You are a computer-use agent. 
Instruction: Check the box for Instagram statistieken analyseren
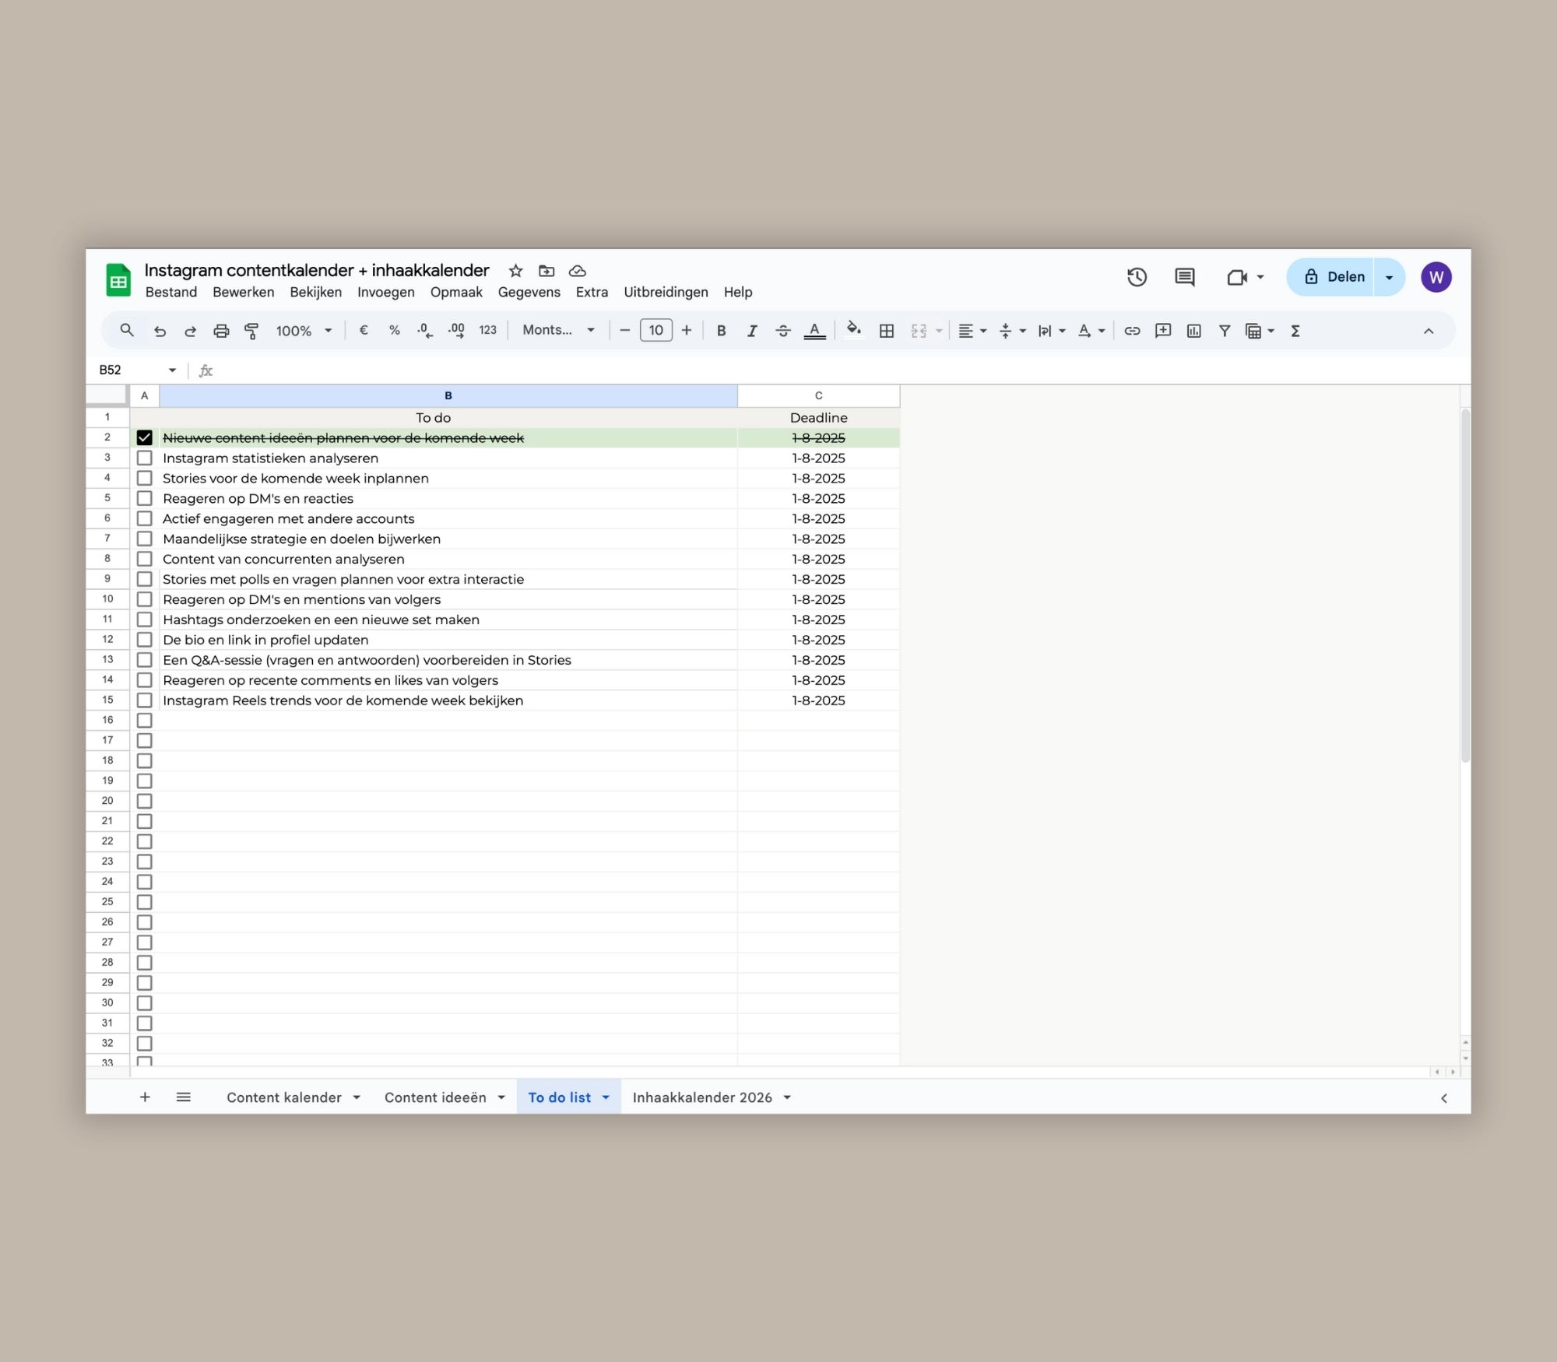click(144, 458)
